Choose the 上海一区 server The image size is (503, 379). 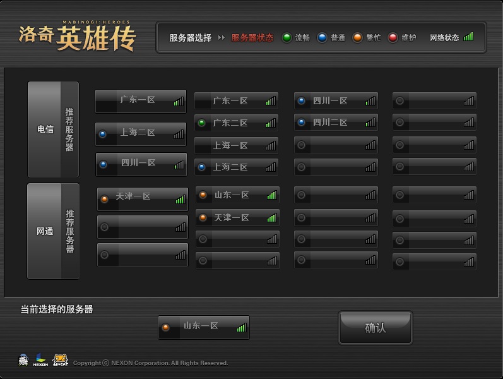click(236, 146)
